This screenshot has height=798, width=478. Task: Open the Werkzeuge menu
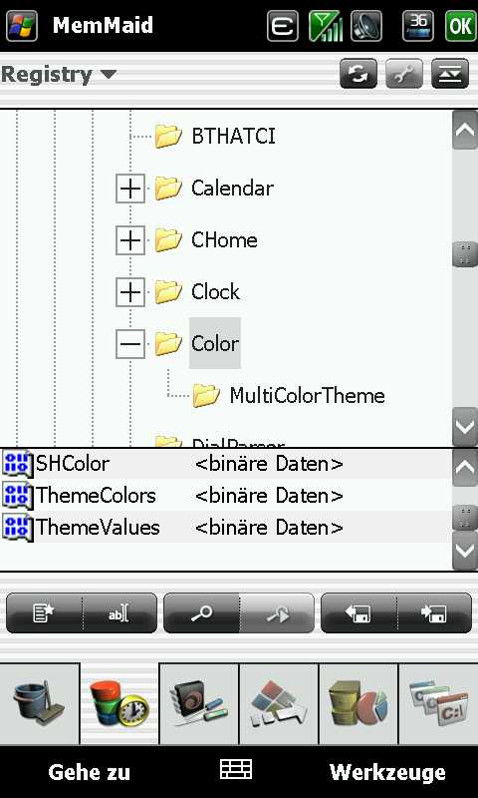(387, 772)
